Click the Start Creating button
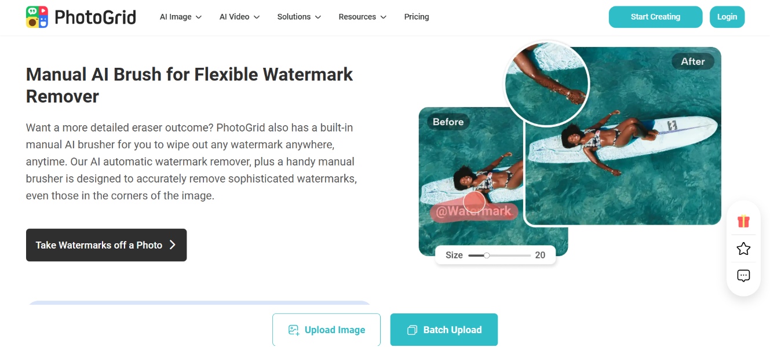Screen dimensions: 770x347 655,17
